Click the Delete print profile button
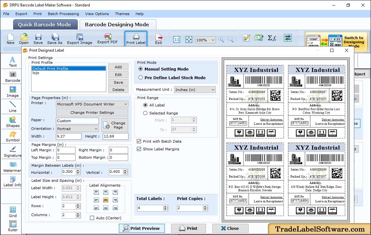The height and width of the screenshot is (235, 371). click(118, 90)
